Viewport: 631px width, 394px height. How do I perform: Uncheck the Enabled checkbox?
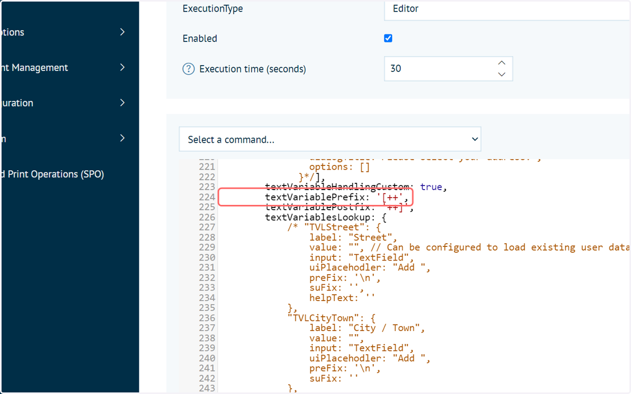(x=388, y=38)
